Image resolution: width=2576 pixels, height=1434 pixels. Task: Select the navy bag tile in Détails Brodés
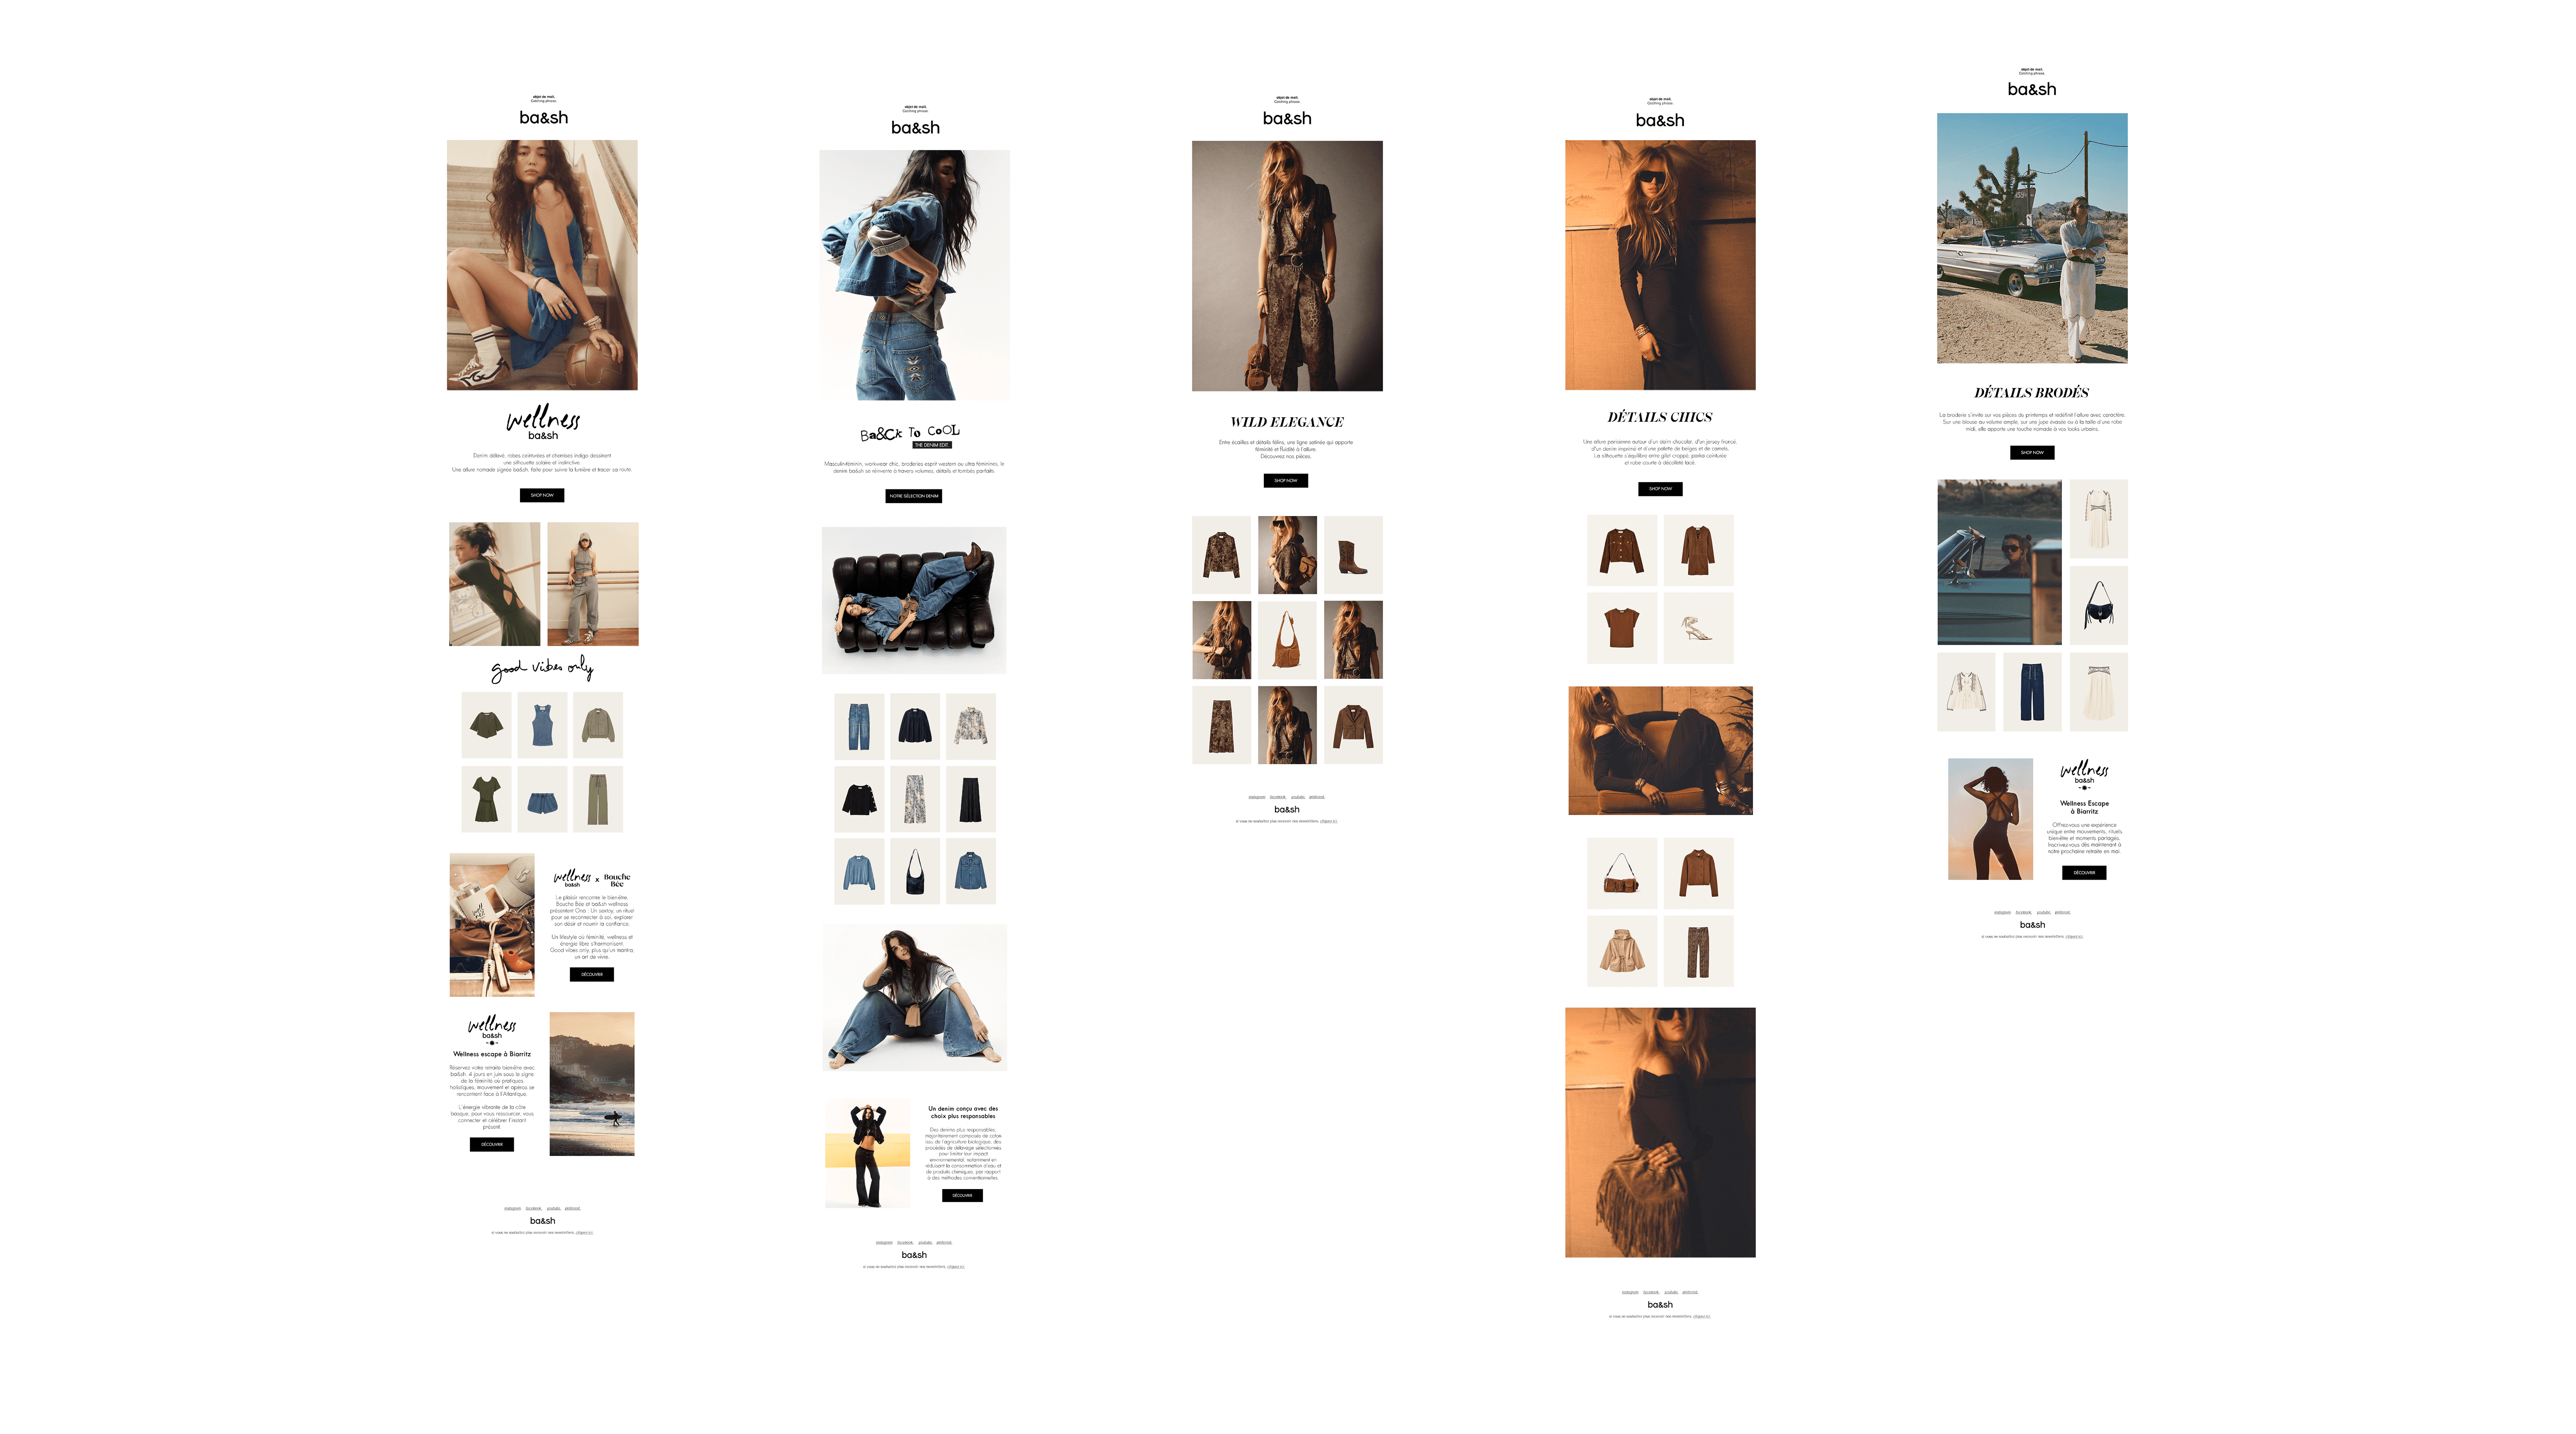[2098, 605]
